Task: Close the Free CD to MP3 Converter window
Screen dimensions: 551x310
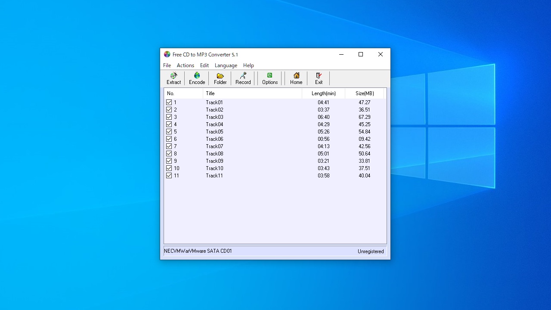Action: point(381,54)
